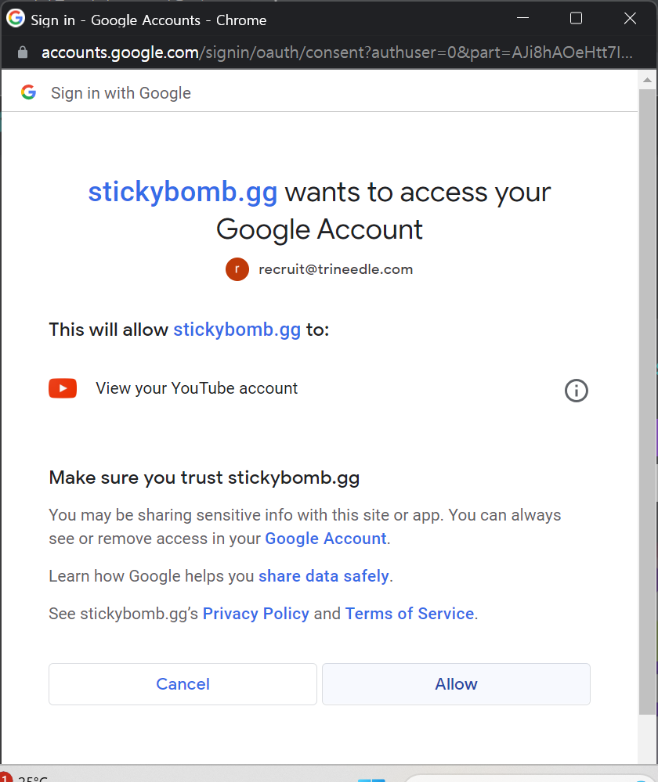Minimize the Chrome sign-in window

(522, 19)
